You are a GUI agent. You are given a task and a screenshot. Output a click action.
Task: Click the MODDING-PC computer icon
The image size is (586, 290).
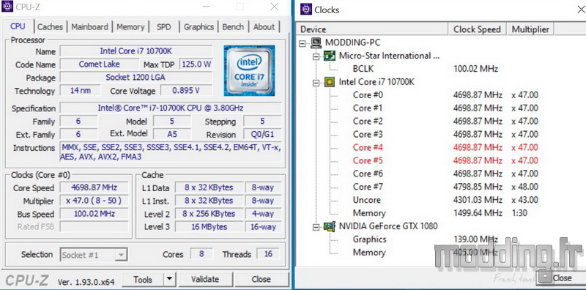316,42
